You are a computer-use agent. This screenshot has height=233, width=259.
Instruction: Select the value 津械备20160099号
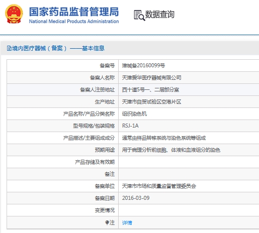tap(143, 65)
